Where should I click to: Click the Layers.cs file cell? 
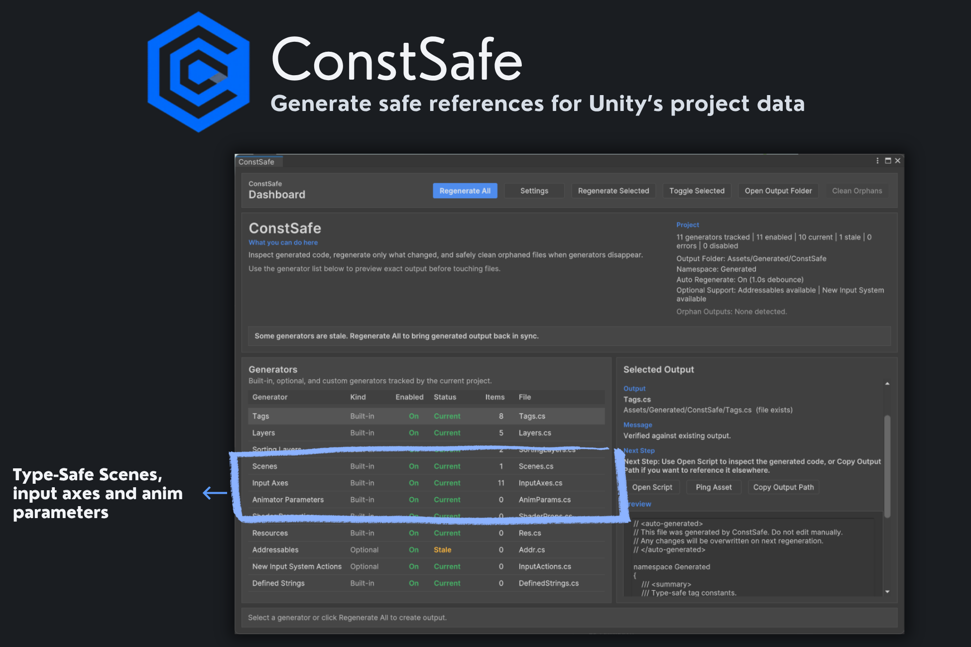tap(535, 433)
